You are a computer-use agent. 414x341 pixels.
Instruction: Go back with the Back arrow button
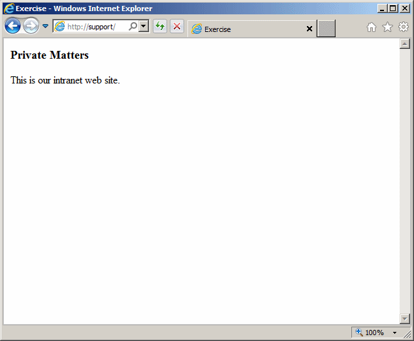[x=12, y=26]
